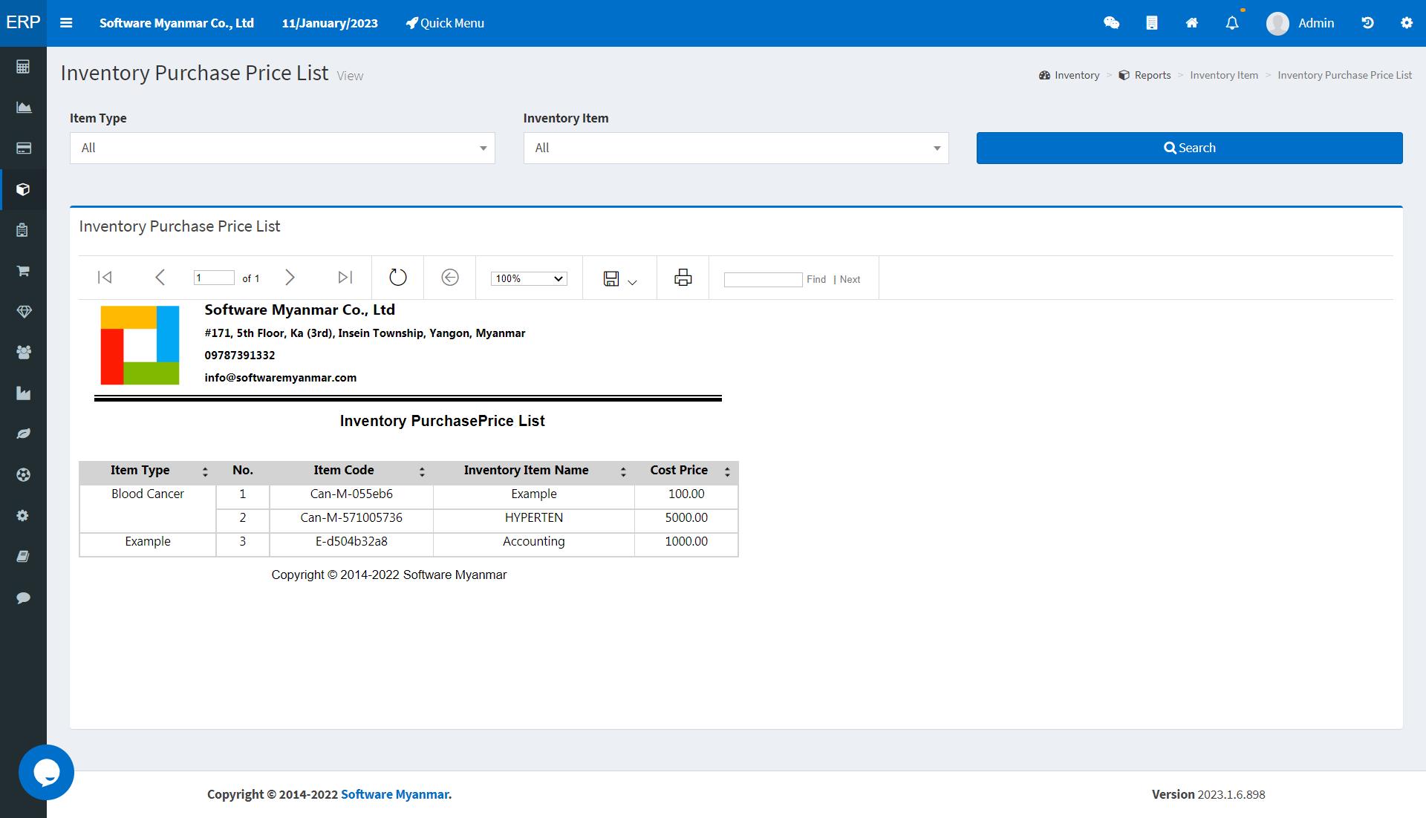Image resolution: width=1426 pixels, height=818 pixels.
Task: Click the company logo in report
Action: [x=140, y=345]
